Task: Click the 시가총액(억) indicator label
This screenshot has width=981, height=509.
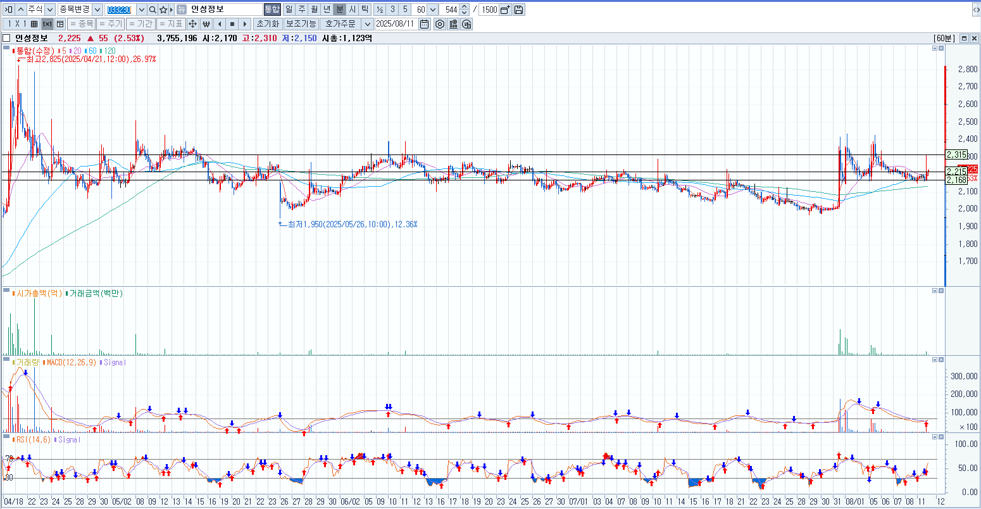Action: coord(38,293)
